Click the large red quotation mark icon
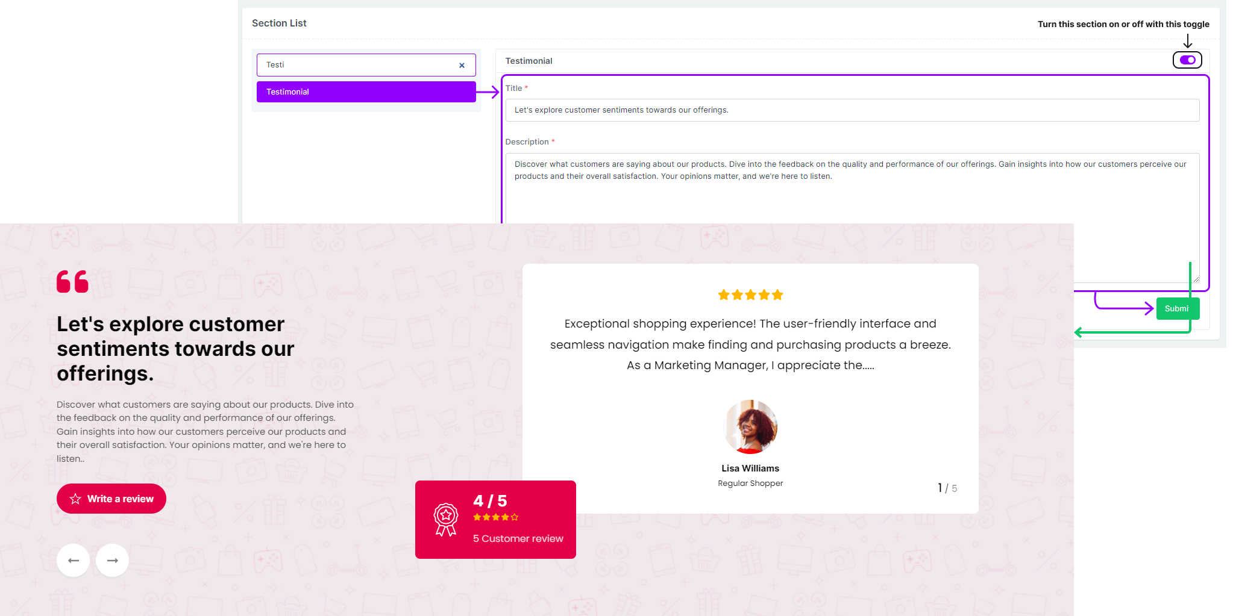This screenshot has width=1233, height=616. point(72,282)
